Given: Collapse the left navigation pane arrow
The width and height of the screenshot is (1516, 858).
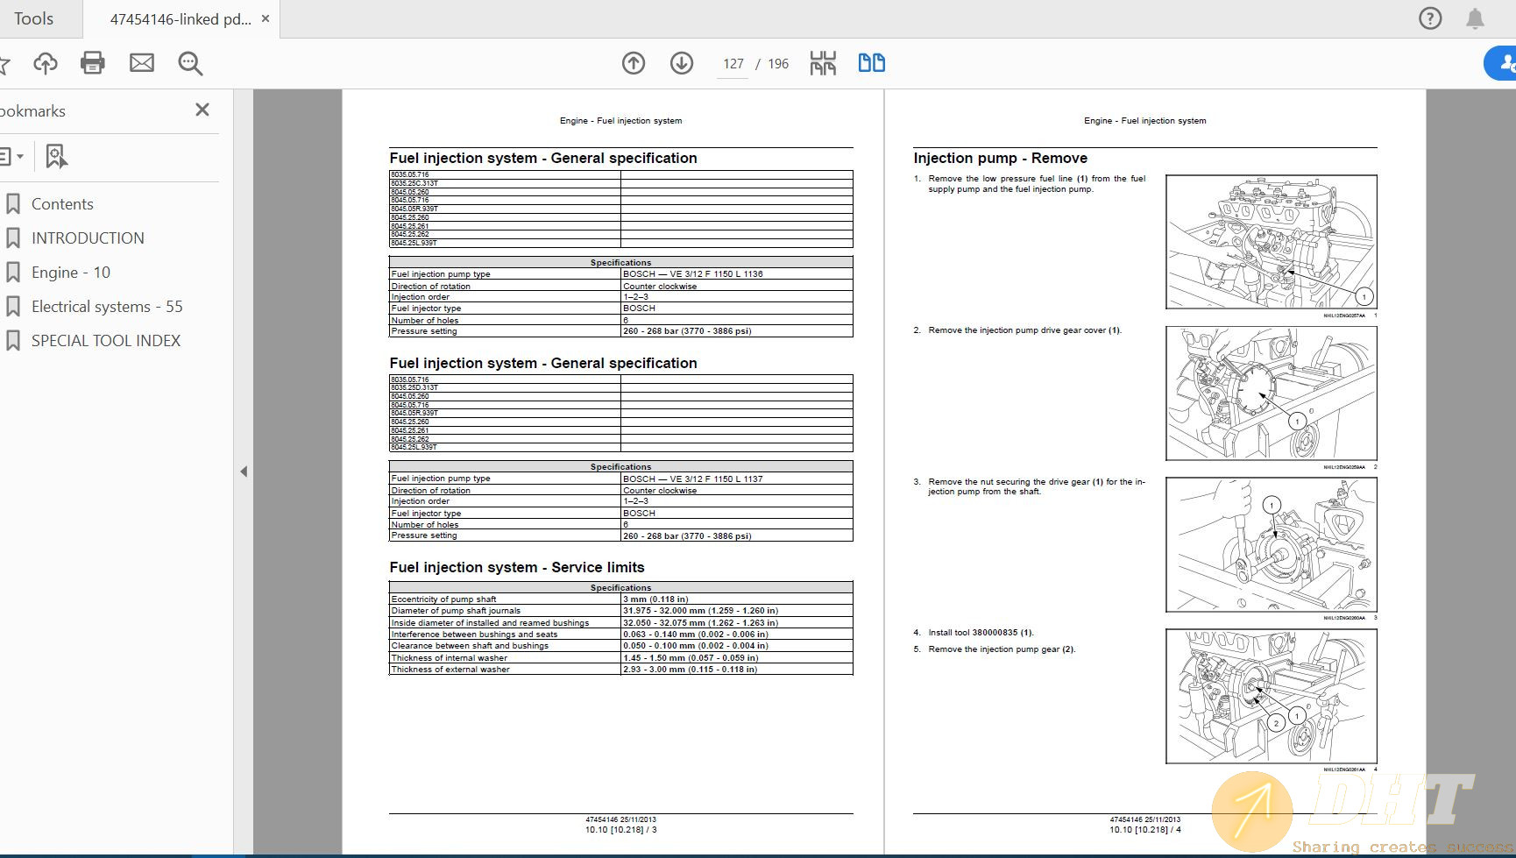Looking at the screenshot, I should point(244,472).
